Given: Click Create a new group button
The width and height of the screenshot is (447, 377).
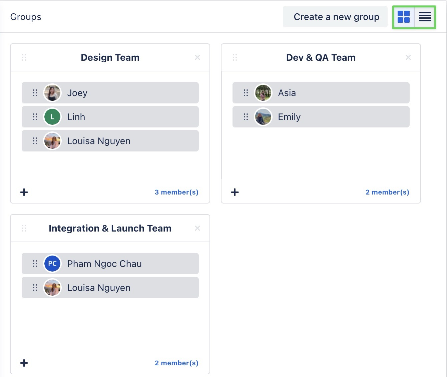Looking at the screenshot, I should pos(336,17).
